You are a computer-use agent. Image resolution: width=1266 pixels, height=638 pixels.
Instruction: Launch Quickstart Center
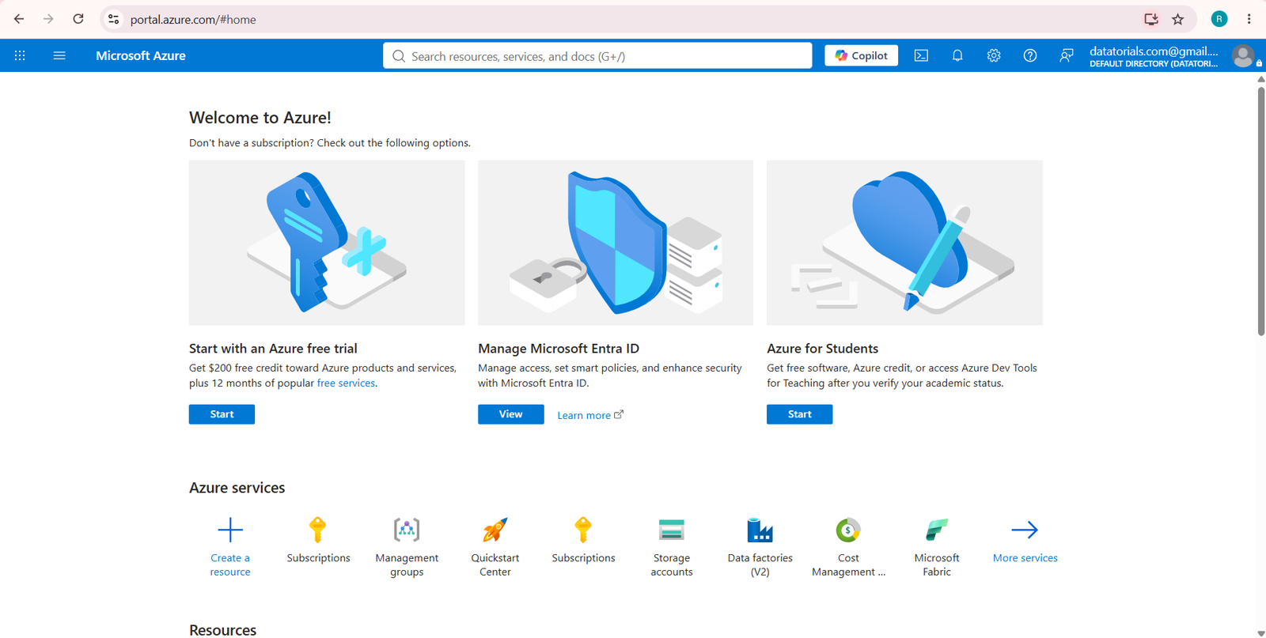tap(495, 547)
